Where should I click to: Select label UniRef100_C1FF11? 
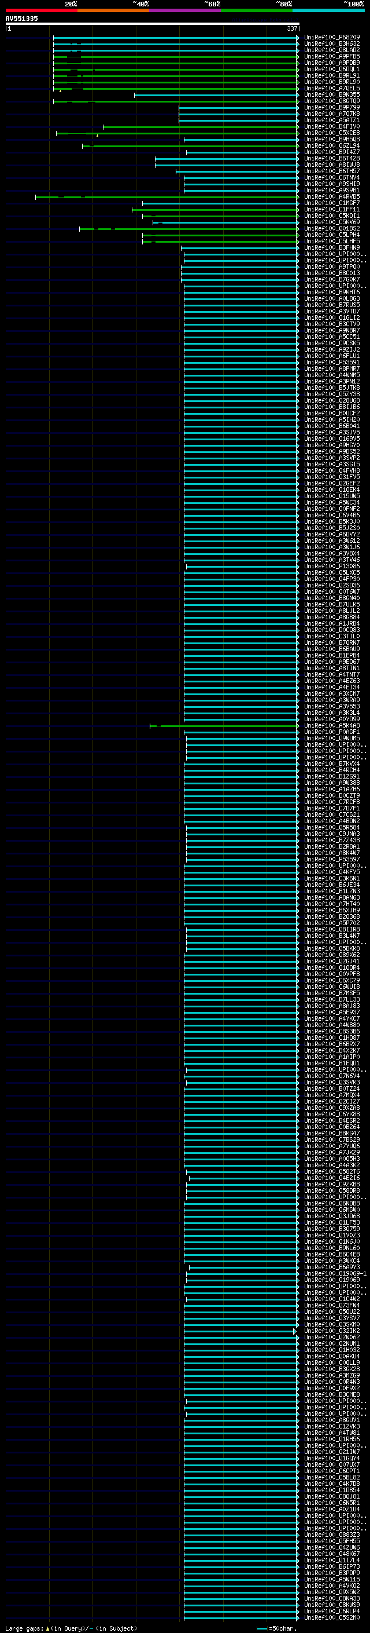point(332,209)
